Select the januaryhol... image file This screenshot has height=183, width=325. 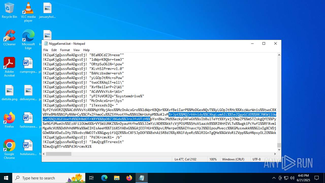coord(47,11)
